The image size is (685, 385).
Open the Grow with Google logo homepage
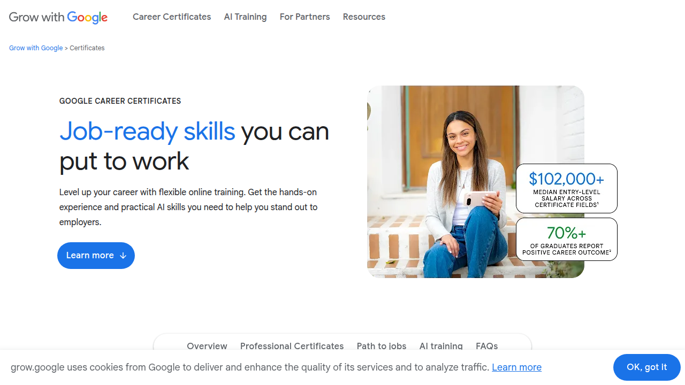pos(58,17)
